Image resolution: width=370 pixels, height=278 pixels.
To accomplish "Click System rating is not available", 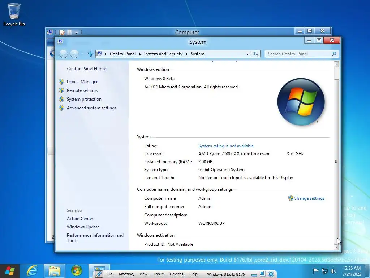I will click(226, 146).
